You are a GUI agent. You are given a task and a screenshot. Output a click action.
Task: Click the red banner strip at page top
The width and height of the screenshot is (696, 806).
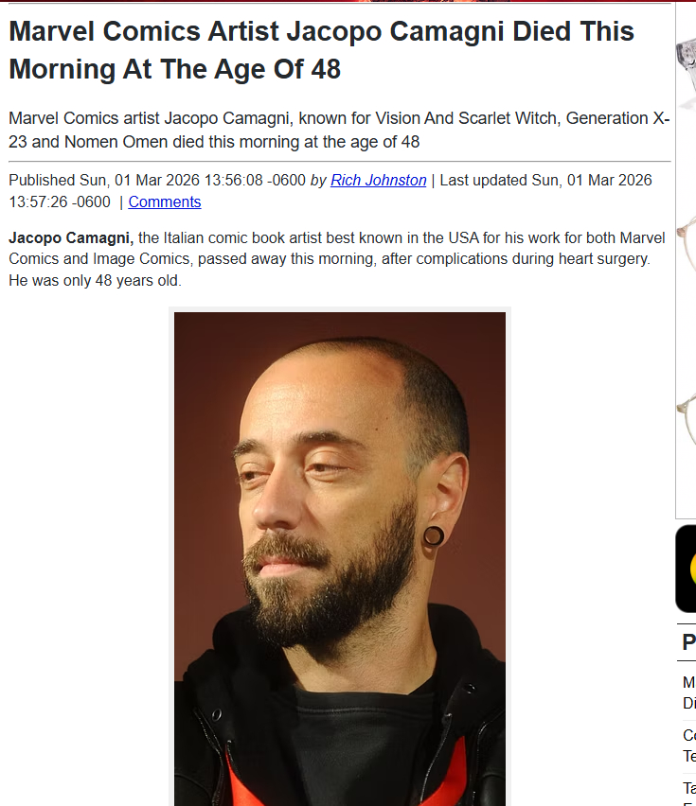348,1
